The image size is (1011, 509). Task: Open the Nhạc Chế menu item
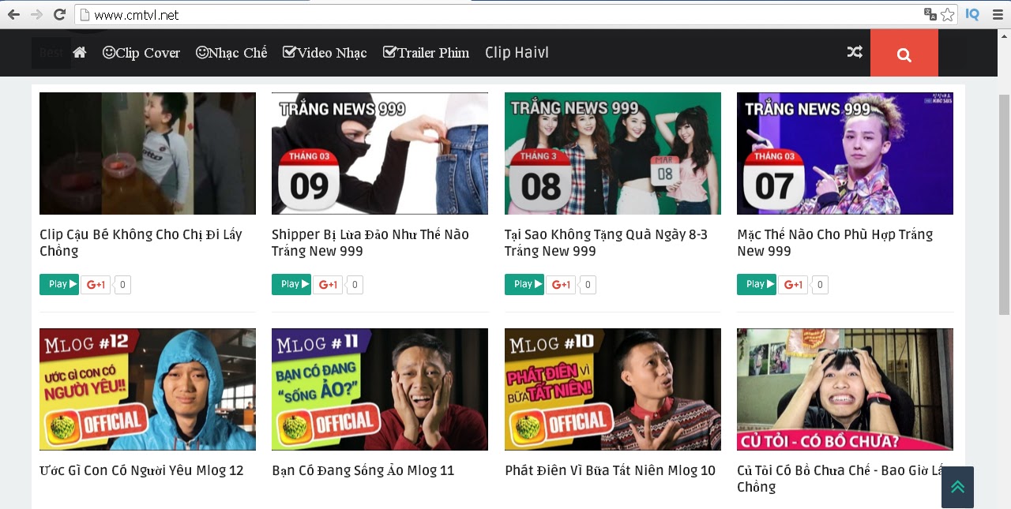(x=231, y=53)
